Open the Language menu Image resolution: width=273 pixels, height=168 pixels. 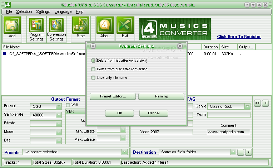63,11
